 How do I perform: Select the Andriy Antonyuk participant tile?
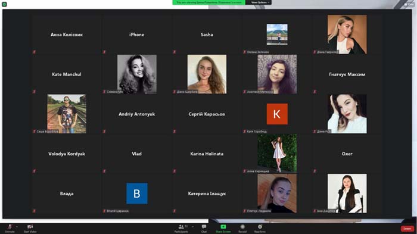(136, 114)
